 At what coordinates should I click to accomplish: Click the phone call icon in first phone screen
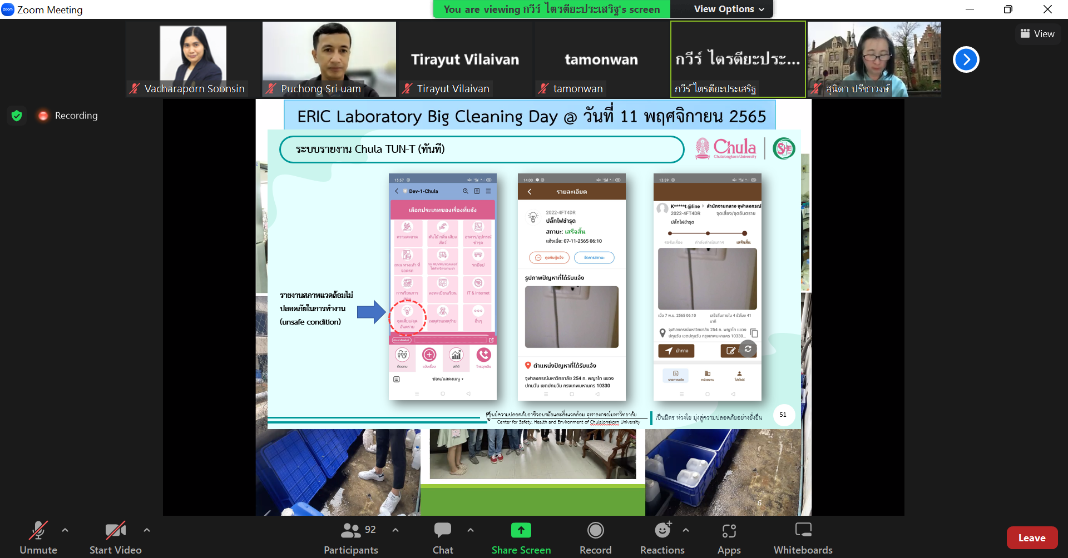coord(483,355)
